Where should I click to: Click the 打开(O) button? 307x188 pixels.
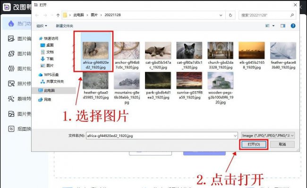tap(254, 145)
